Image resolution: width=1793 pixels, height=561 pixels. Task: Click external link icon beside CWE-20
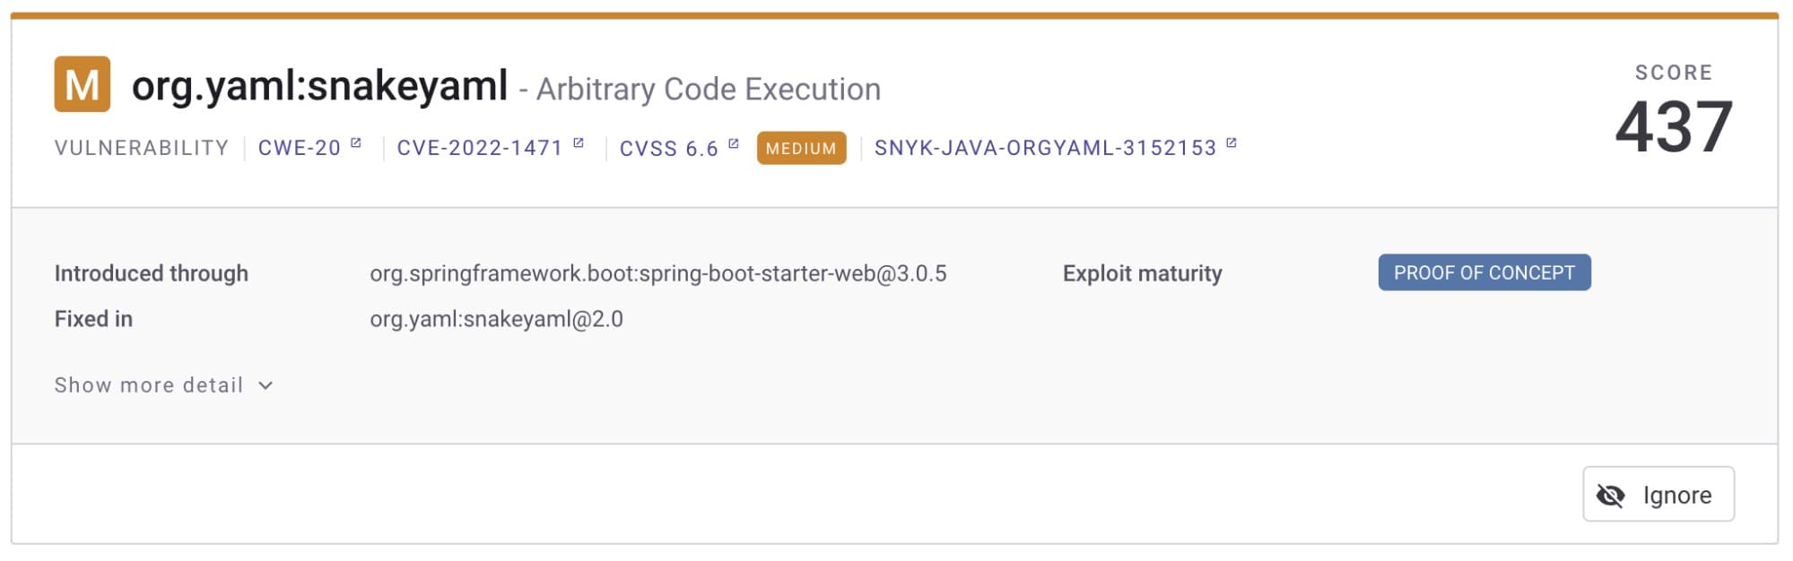[355, 143]
